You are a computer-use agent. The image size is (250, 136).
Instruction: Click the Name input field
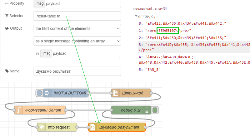77,71
